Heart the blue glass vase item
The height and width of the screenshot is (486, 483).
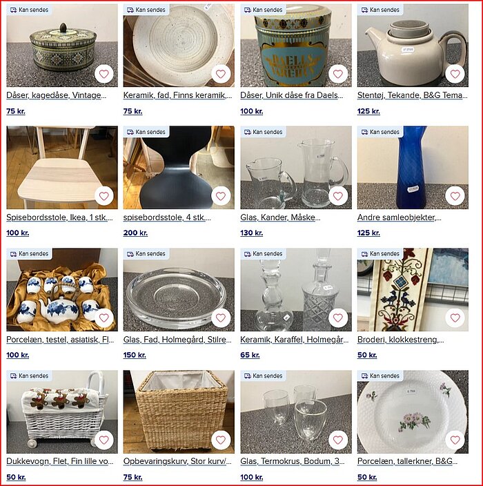[x=455, y=196]
